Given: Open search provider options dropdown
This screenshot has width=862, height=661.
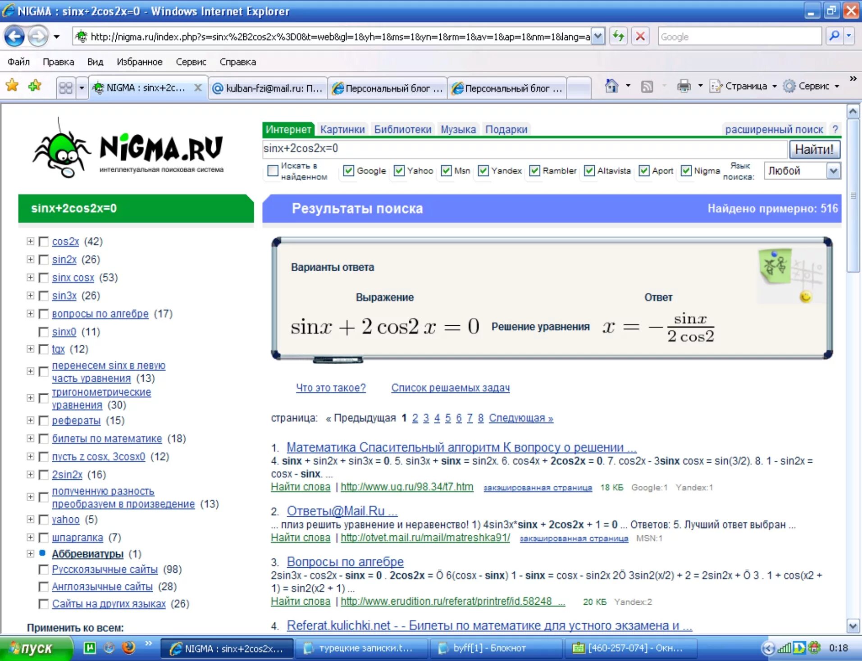Looking at the screenshot, I should [x=849, y=36].
